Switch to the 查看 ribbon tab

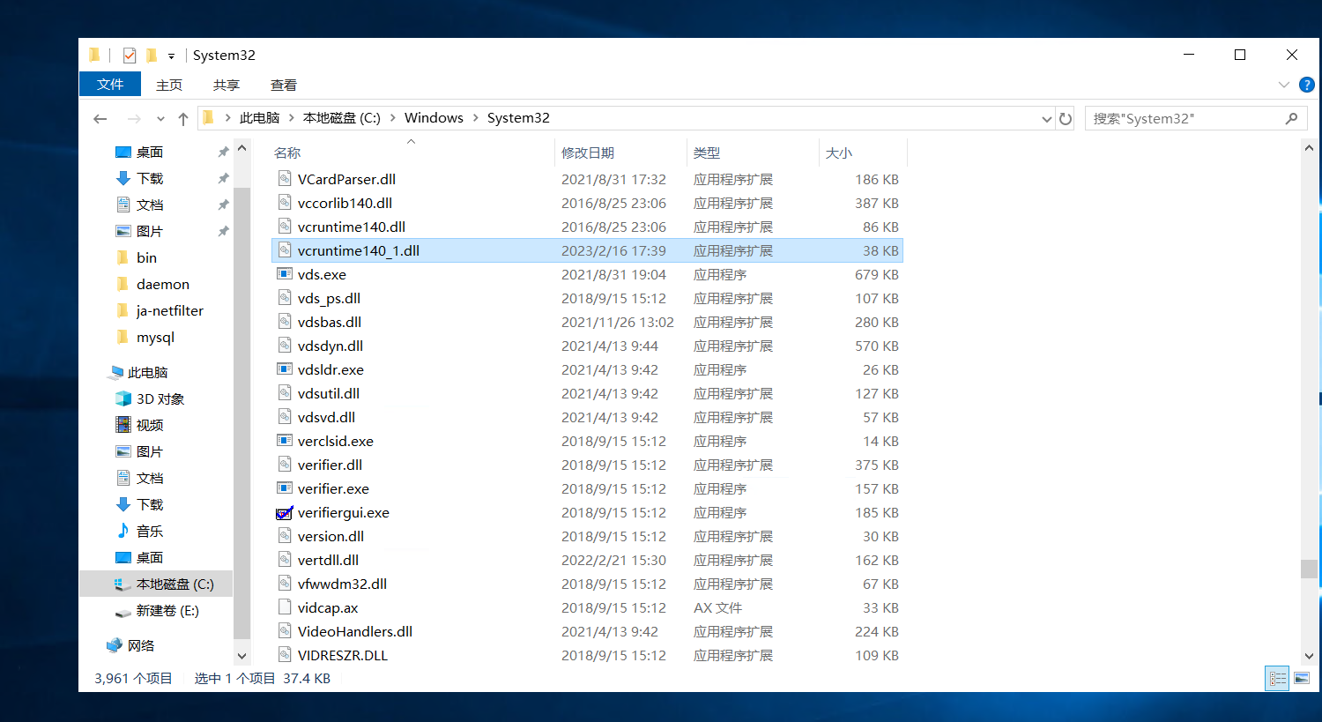tap(284, 85)
